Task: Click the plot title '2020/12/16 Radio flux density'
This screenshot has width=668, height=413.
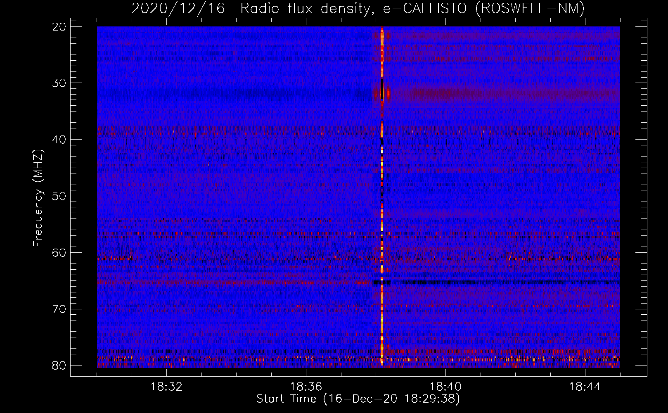Action: pos(358,8)
